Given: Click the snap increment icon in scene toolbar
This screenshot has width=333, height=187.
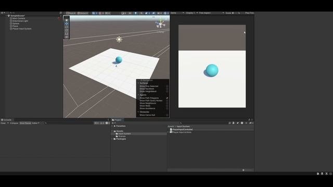Looking at the screenshot, I should coord(106,13).
